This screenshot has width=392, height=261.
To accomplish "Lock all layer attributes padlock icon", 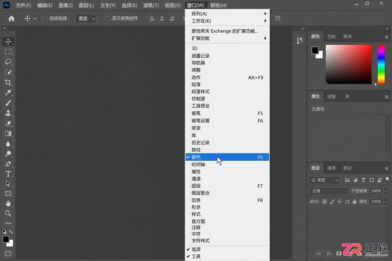I will pos(354,202).
